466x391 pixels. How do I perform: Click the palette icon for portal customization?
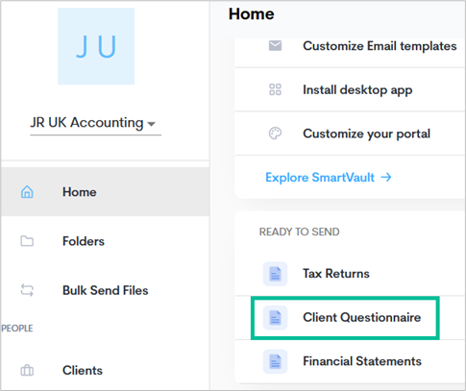(x=275, y=134)
